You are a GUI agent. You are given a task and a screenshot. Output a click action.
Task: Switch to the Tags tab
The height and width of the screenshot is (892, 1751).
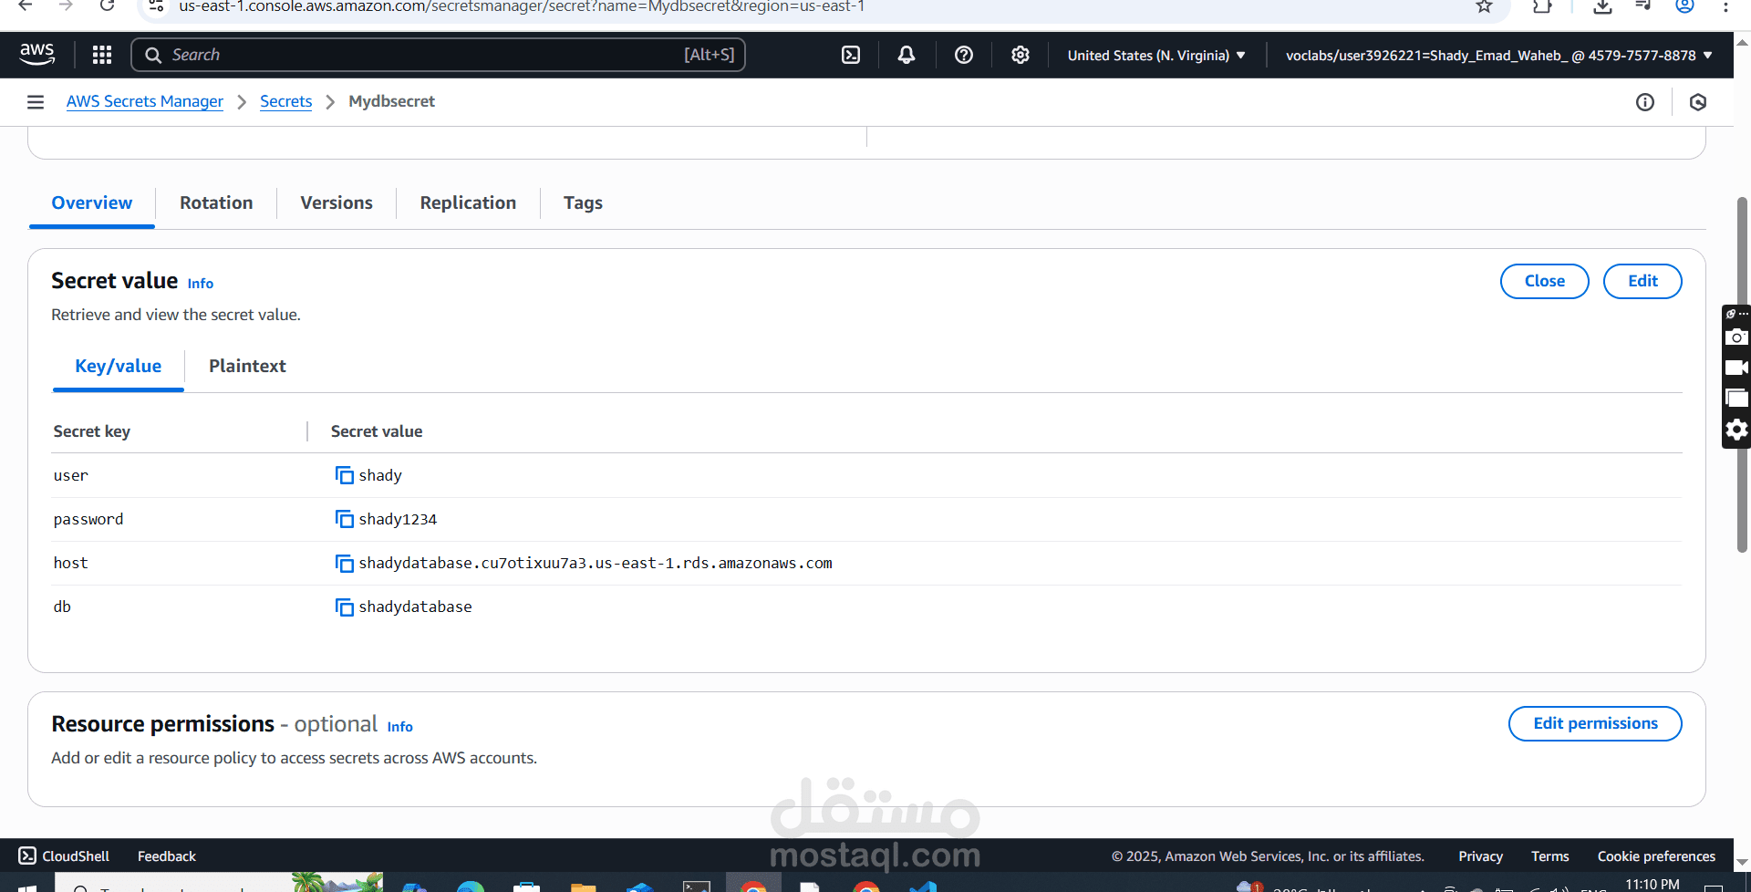[583, 203]
